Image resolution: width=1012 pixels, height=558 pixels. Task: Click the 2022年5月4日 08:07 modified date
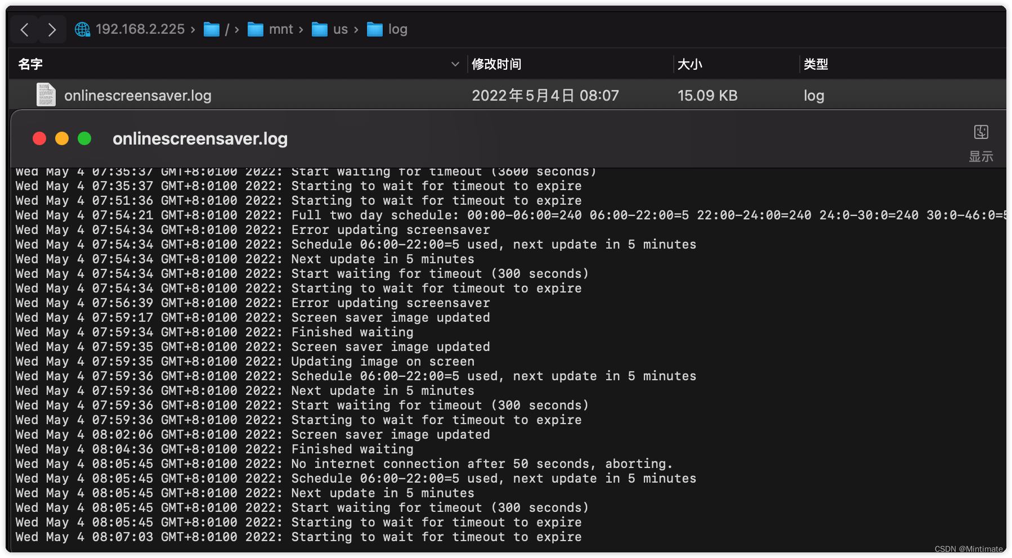tap(545, 96)
